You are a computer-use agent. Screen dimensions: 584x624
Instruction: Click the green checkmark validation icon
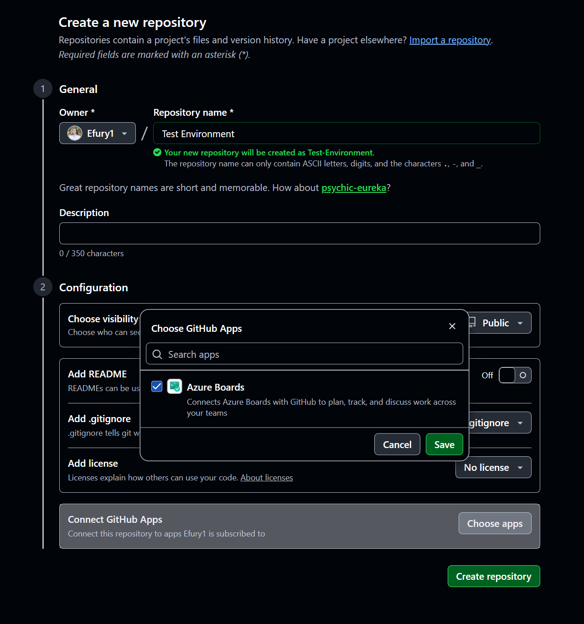pyautogui.click(x=157, y=152)
